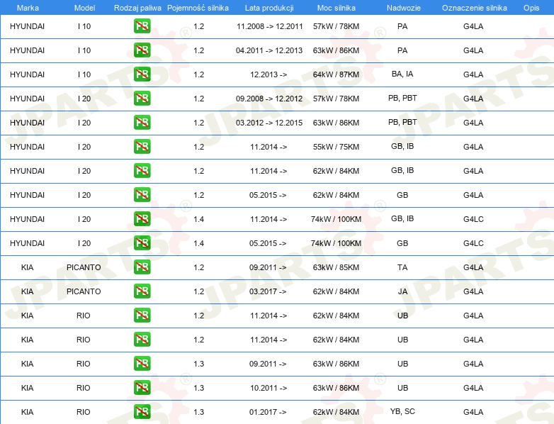Click the 55kW / 75KM power cell
Image resolution: width=554 pixels, height=424 pixels.
[336, 146]
